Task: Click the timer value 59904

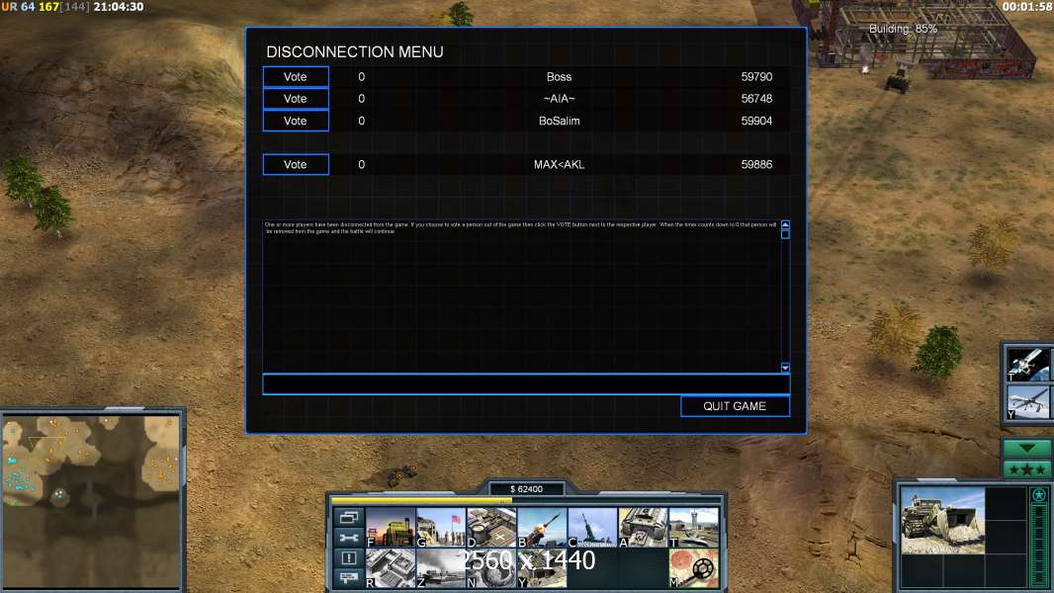Action: coord(757,121)
